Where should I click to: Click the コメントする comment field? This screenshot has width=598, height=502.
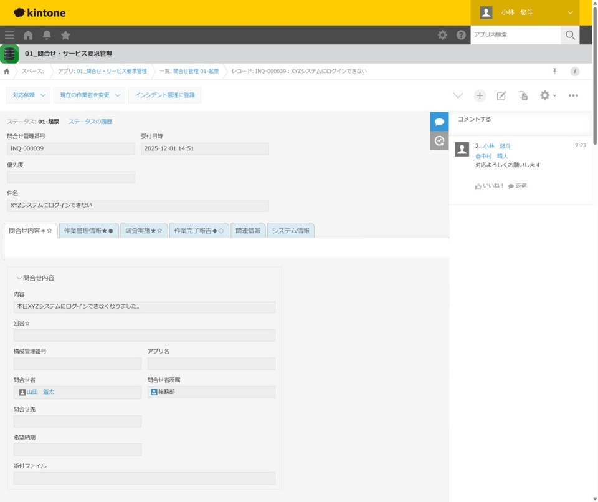pyautogui.click(x=520, y=119)
